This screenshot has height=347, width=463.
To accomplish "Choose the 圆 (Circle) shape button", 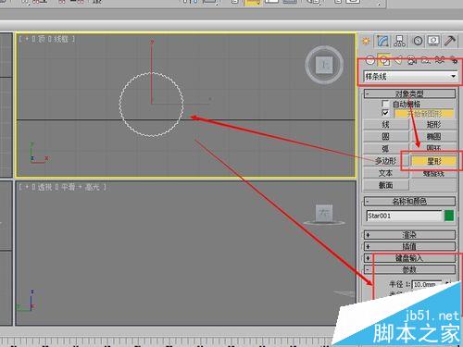I will pyautogui.click(x=386, y=136).
